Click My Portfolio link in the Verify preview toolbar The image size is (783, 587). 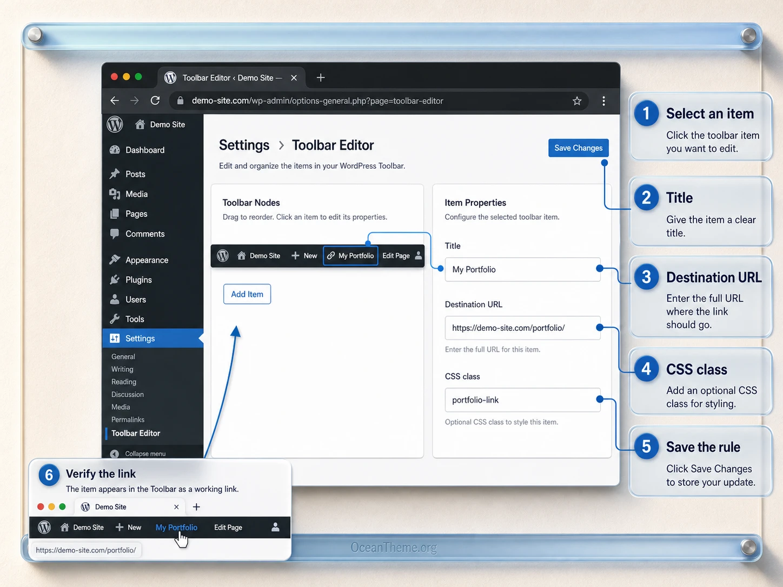(176, 528)
